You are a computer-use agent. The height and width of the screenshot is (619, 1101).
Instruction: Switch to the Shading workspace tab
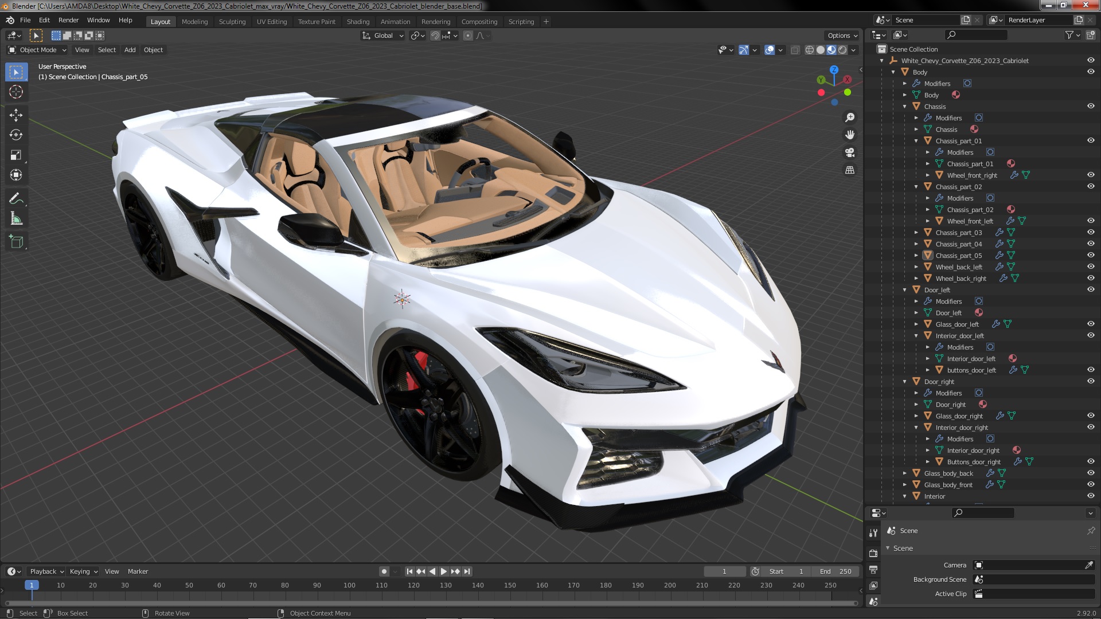[358, 22]
